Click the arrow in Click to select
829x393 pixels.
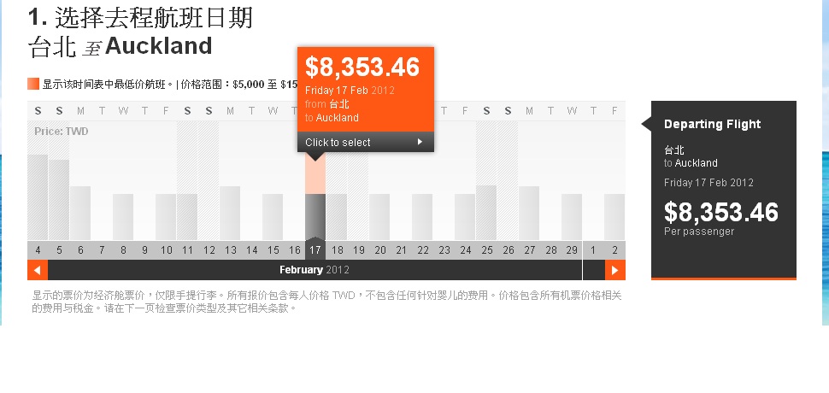(420, 143)
